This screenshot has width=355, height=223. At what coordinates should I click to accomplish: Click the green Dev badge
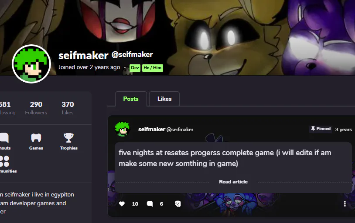click(135, 68)
